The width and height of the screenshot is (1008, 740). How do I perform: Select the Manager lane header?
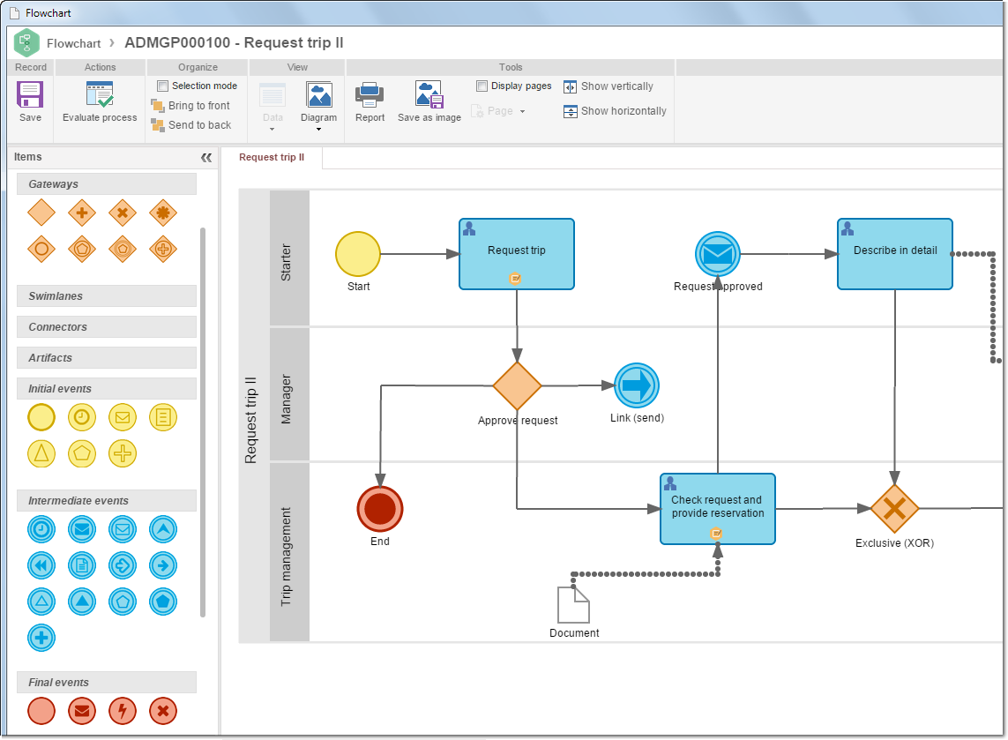289,394
